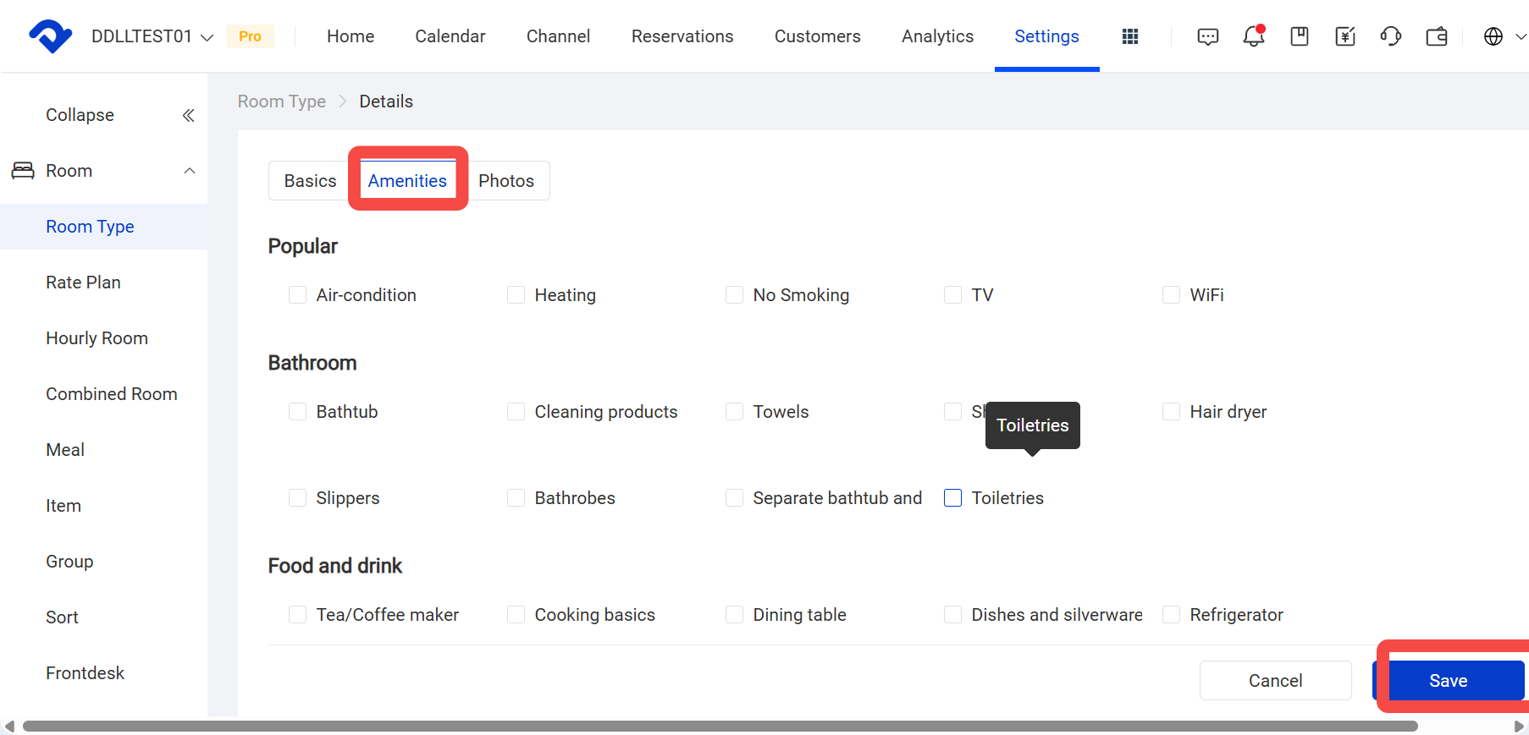Check the Tea/Coffee maker checkbox
This screenshot has width=1529, height=735.
click(297, 615)
